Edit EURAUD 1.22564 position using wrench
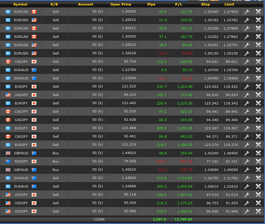This screenshot has height=224, width=265. click(247, 78)
